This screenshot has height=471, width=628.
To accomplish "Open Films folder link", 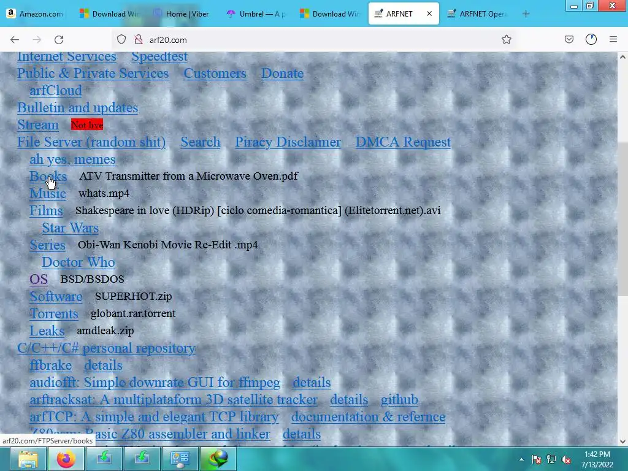I will (46, 211).
